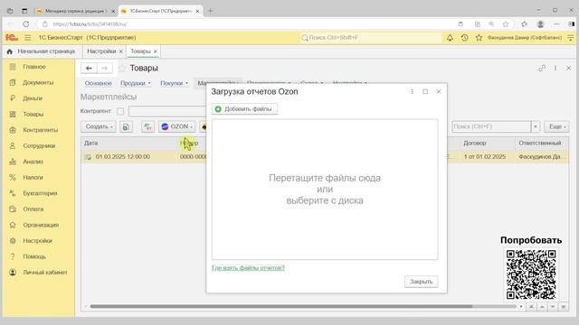The image size is (579, 325).
Task: Open the Бухгалтерия sidebar section
Action: [x=40, y=193]
